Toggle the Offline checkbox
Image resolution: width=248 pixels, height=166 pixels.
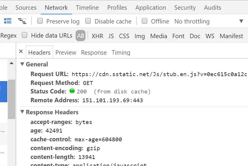tap(144, 21)
